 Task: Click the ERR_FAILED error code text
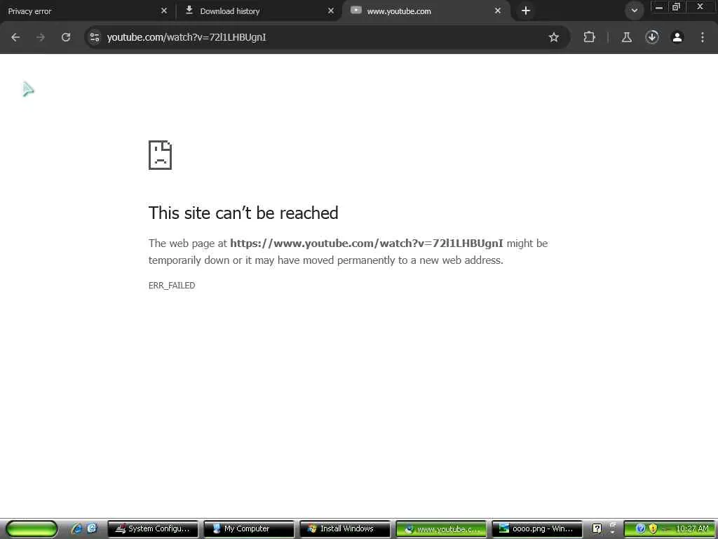tap(172, 286)
